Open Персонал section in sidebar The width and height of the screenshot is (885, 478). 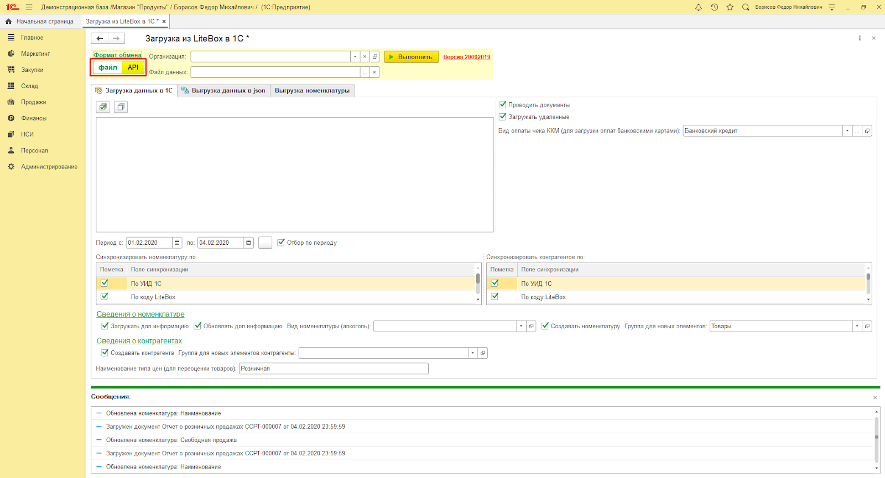click(34, 150)
